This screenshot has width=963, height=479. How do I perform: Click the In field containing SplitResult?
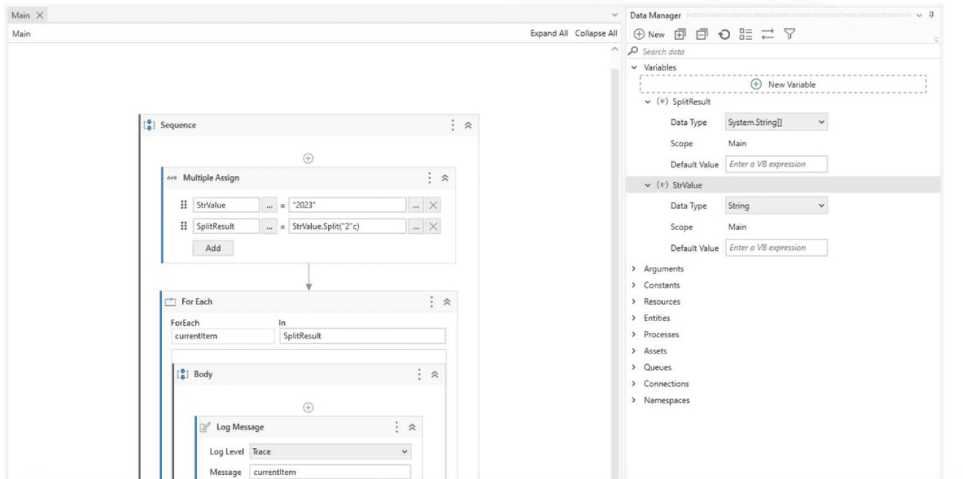point(362,336)
